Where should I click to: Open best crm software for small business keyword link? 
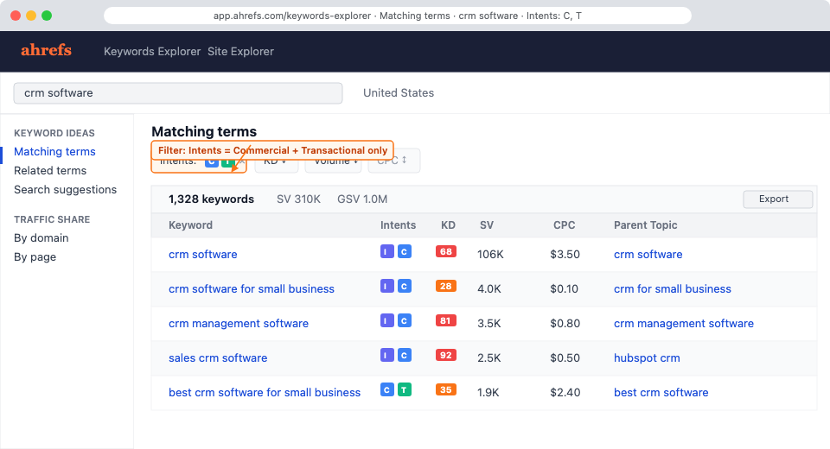[x=265, y=392]
